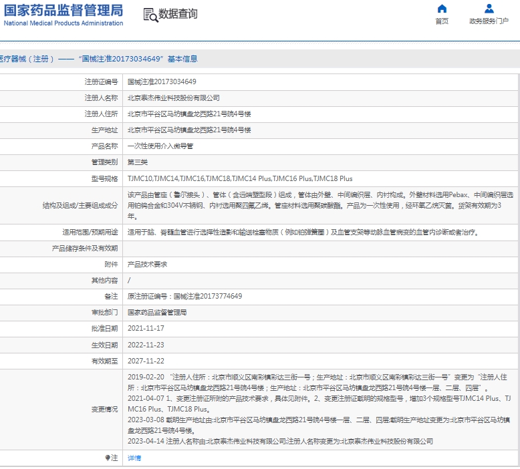Click registrant name 北京泰杰伟业科技股份有限公司 in name row

[173, 98]
